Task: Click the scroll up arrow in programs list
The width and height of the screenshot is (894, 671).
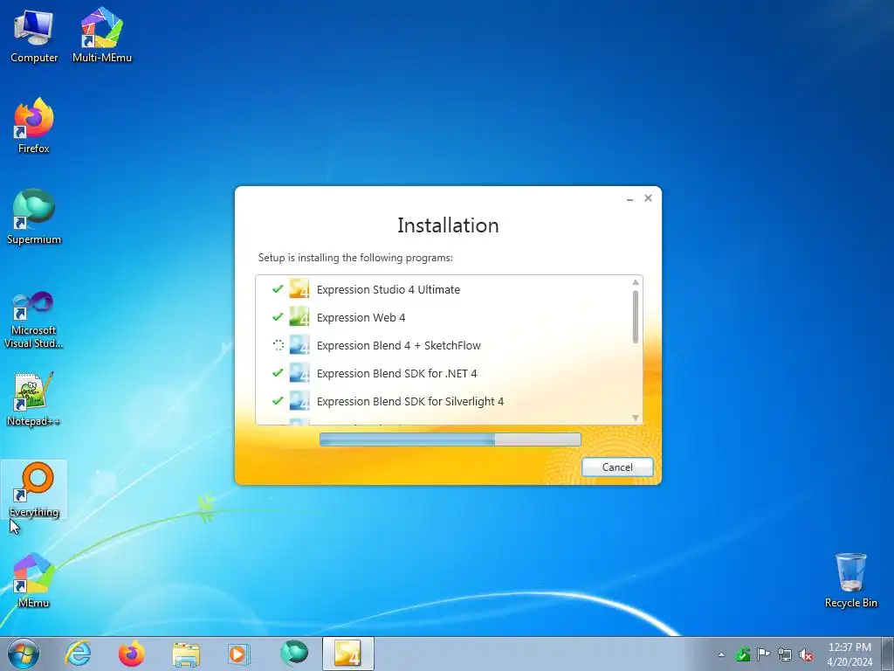Action: [636, 282]
